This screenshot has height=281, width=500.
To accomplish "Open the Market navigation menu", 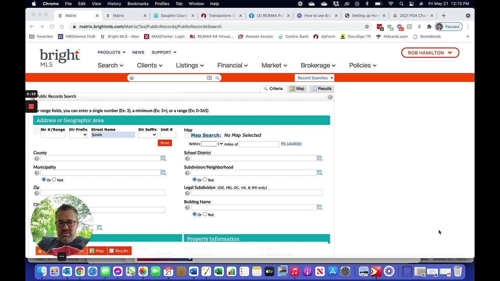I will click(x=274, y=65).
